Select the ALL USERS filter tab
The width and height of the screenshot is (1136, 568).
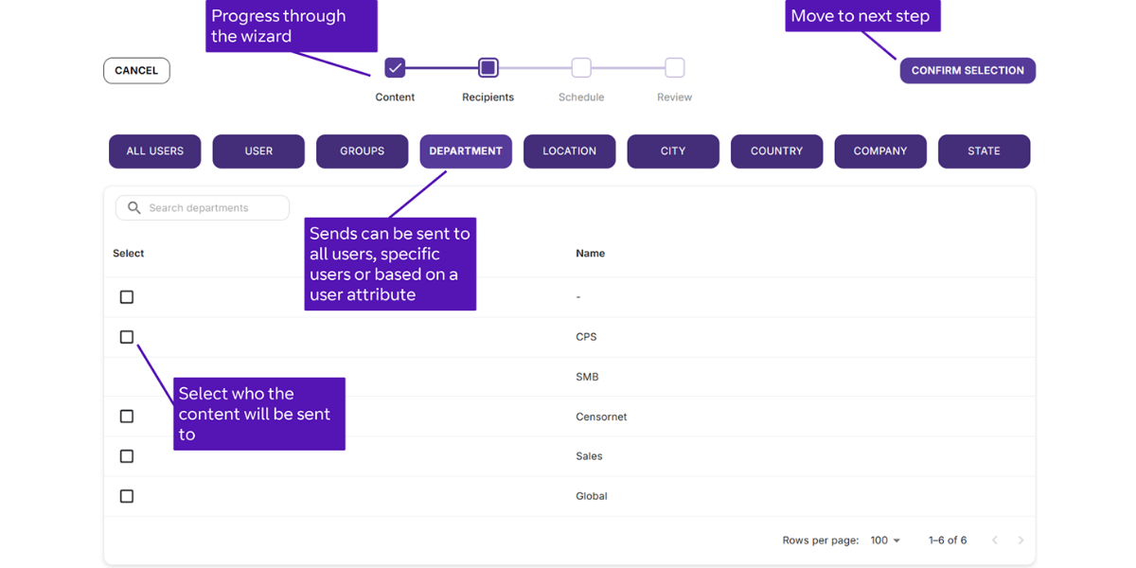click(154, 151)
